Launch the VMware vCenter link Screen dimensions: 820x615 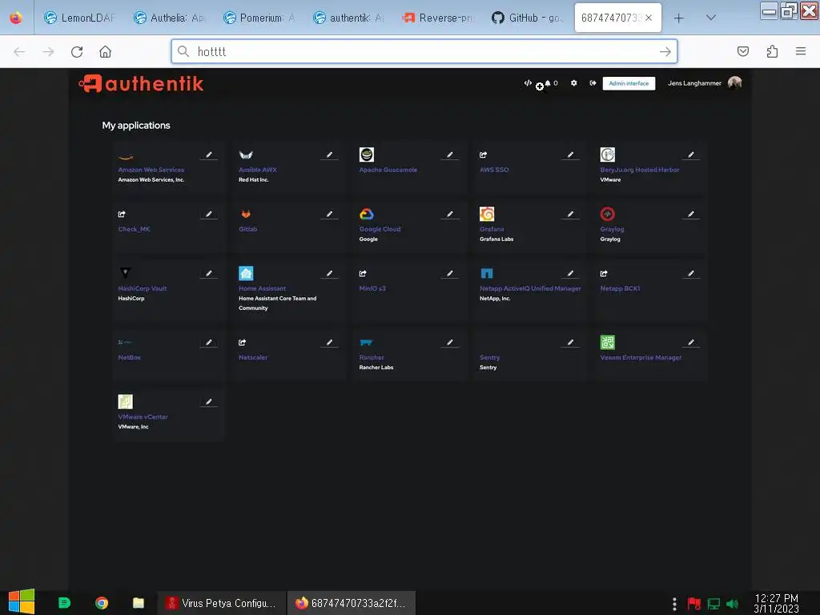pyautogui.click(x=143, y=416)
